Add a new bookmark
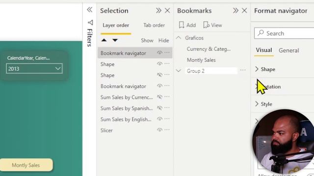This screenshot has height=176, width=314. tap(187, 25)
